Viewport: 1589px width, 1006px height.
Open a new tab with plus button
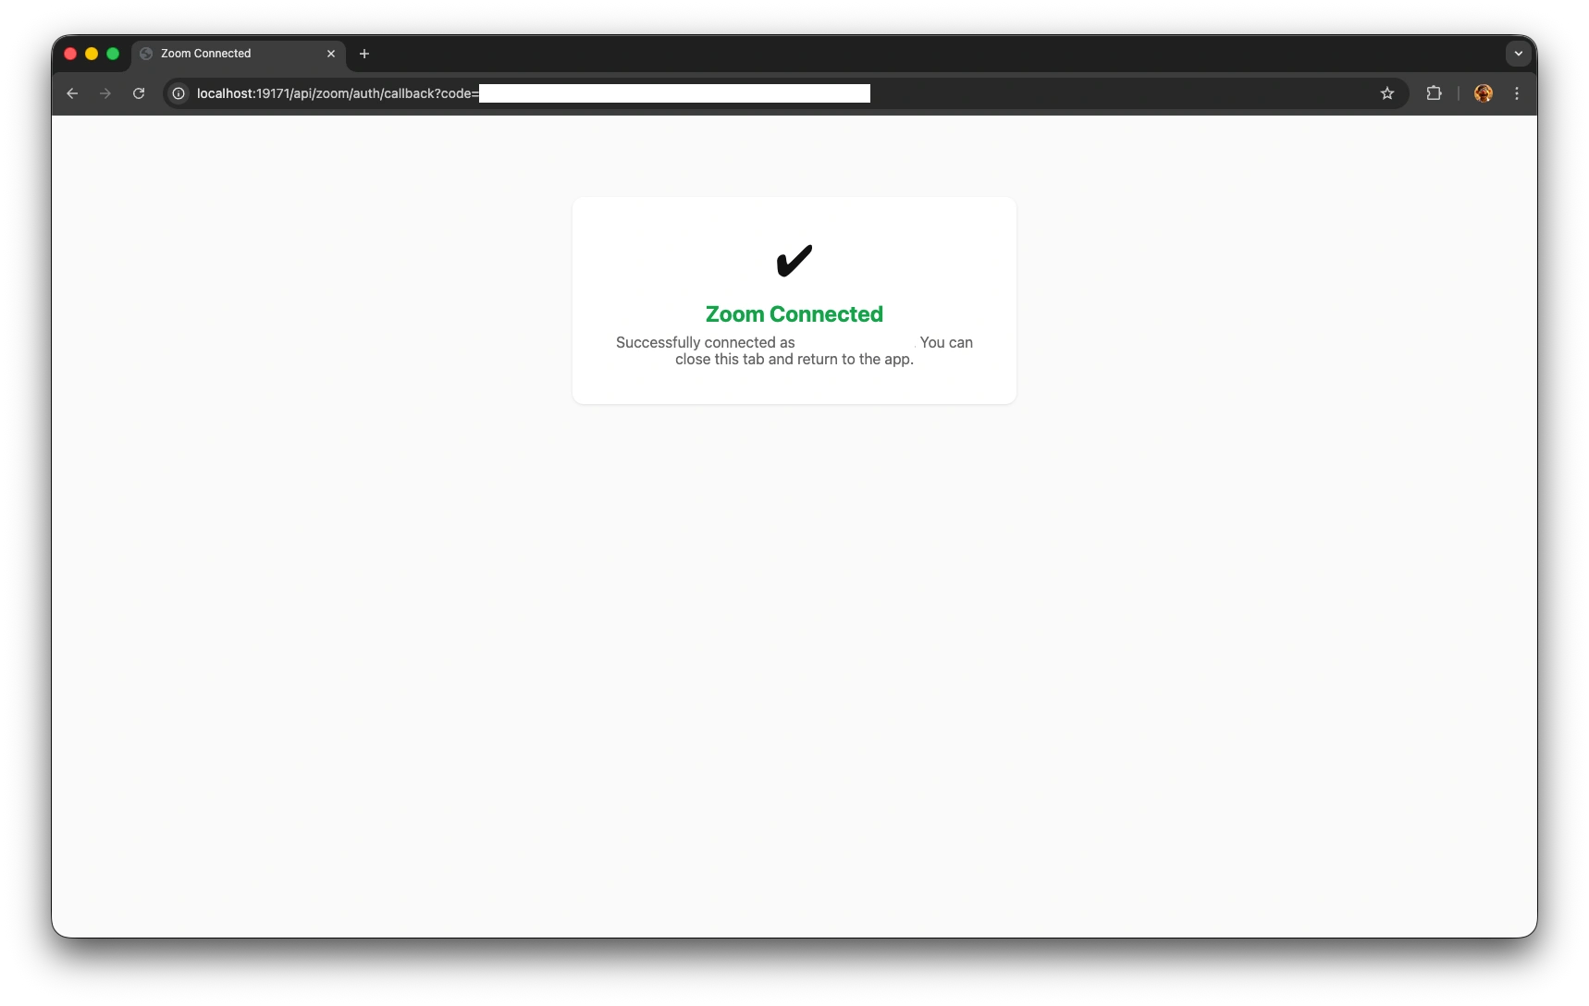click(x=364, y=54)
